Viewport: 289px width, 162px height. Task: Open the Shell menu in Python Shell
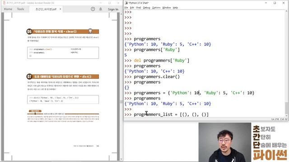(x=139, y=8)
